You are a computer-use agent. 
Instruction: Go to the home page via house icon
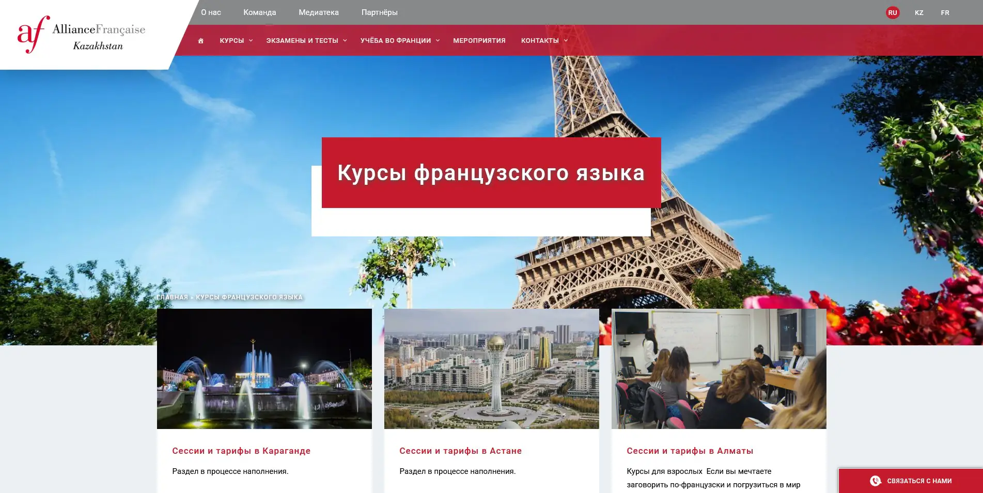[201, 41]
